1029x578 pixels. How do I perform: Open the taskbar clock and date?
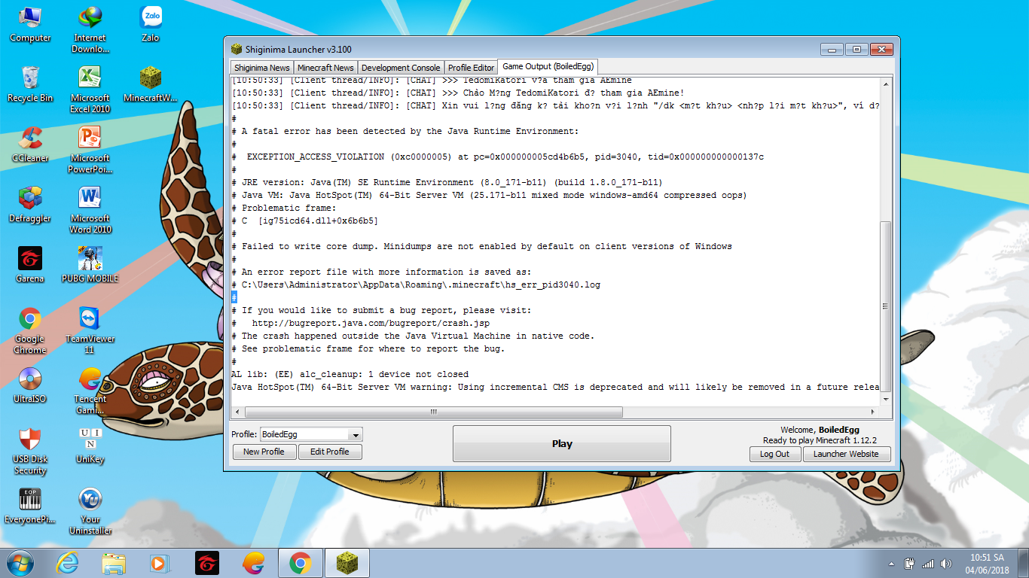[988, 563]
